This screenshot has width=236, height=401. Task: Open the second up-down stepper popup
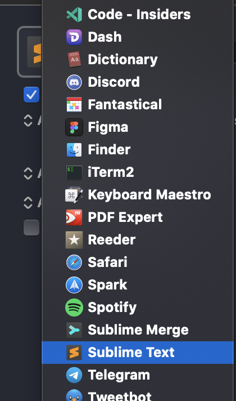pos(28,173)
